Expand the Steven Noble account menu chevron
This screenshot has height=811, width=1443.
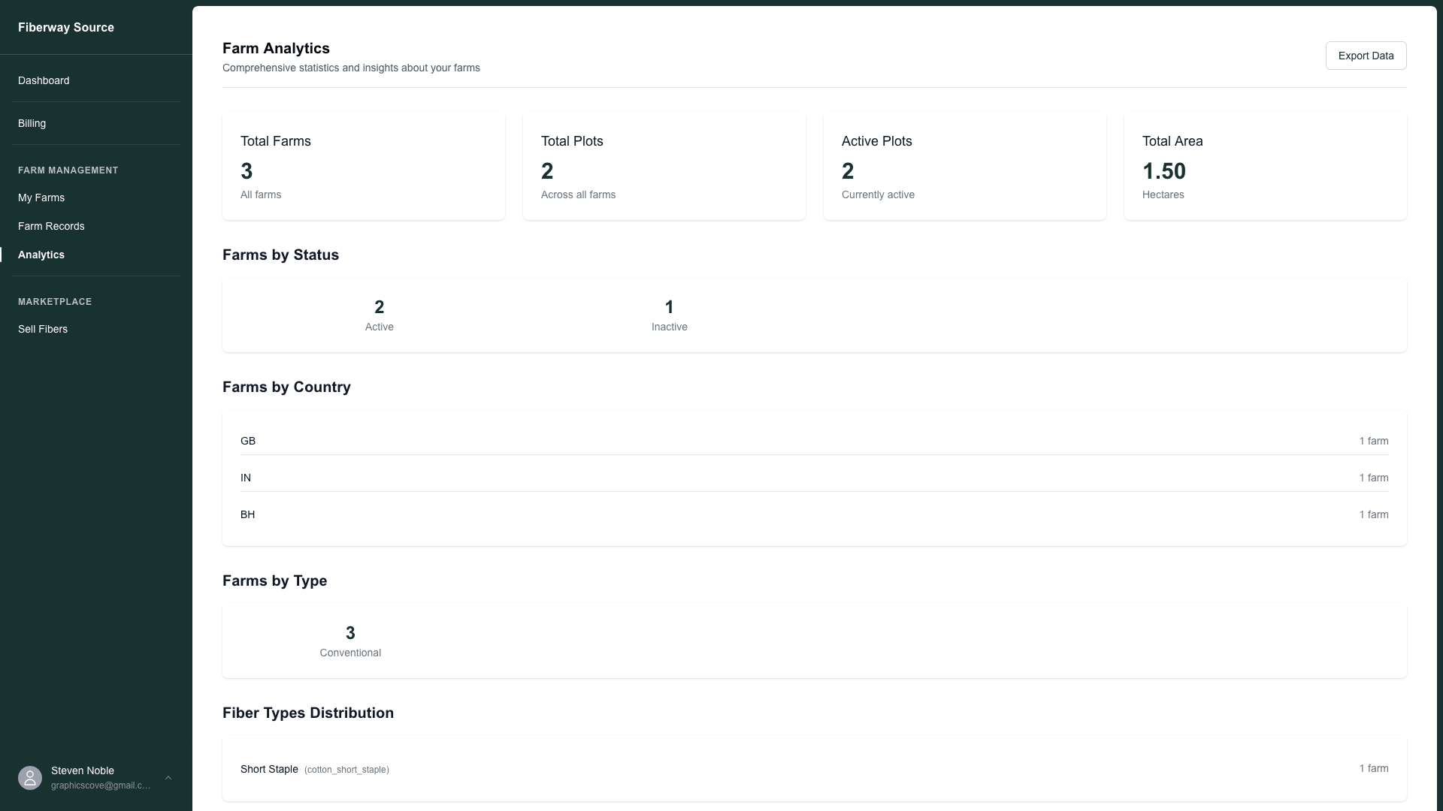pos(168,778)
